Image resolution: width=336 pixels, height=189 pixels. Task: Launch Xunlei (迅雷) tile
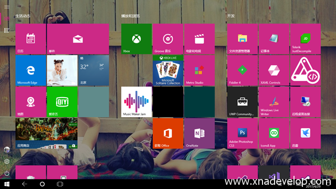306,133
